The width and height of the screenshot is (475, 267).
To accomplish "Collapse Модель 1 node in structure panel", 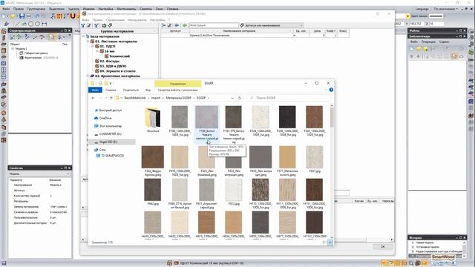I will (13, 48).
